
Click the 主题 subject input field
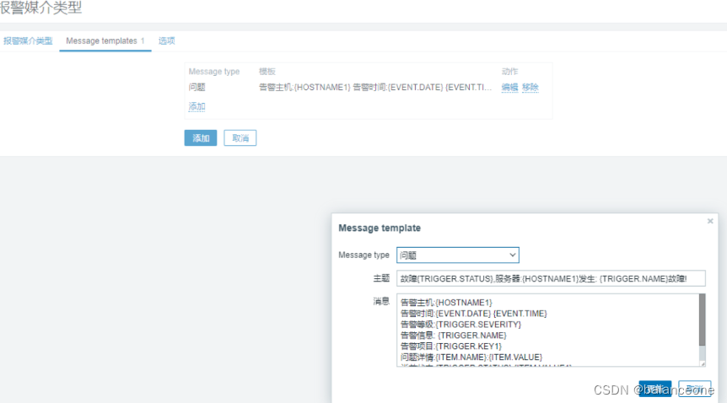tap(551, 278)
